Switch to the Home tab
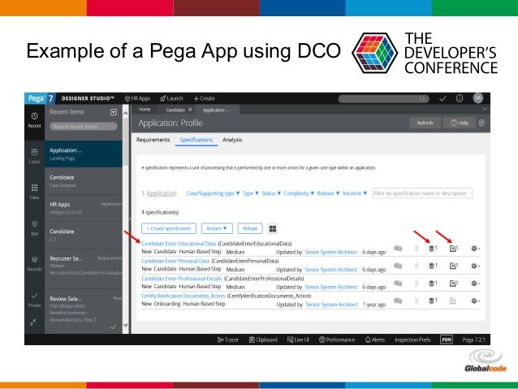Screen dimensions: 518x389 coord(145,110)
